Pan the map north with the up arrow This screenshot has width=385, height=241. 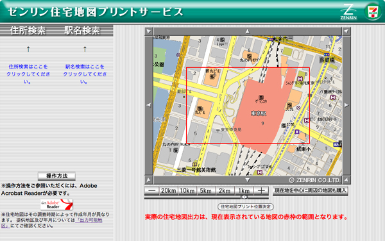point(248,31)
